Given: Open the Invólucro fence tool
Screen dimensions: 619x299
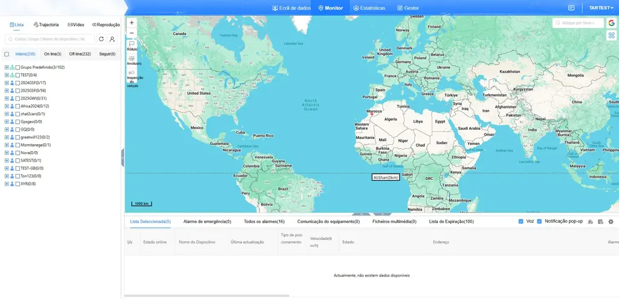Looking at the screenshot, I should pyautogui.click(x=132, y=60).
